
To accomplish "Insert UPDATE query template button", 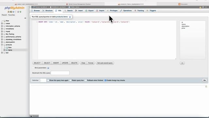I will point(65,63).
